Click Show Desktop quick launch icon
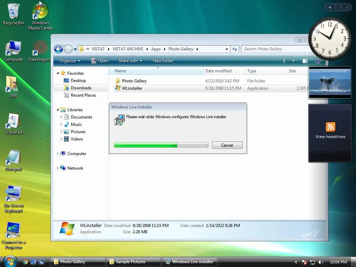This screenshot has width=356, height=267. tap(33, 262)
